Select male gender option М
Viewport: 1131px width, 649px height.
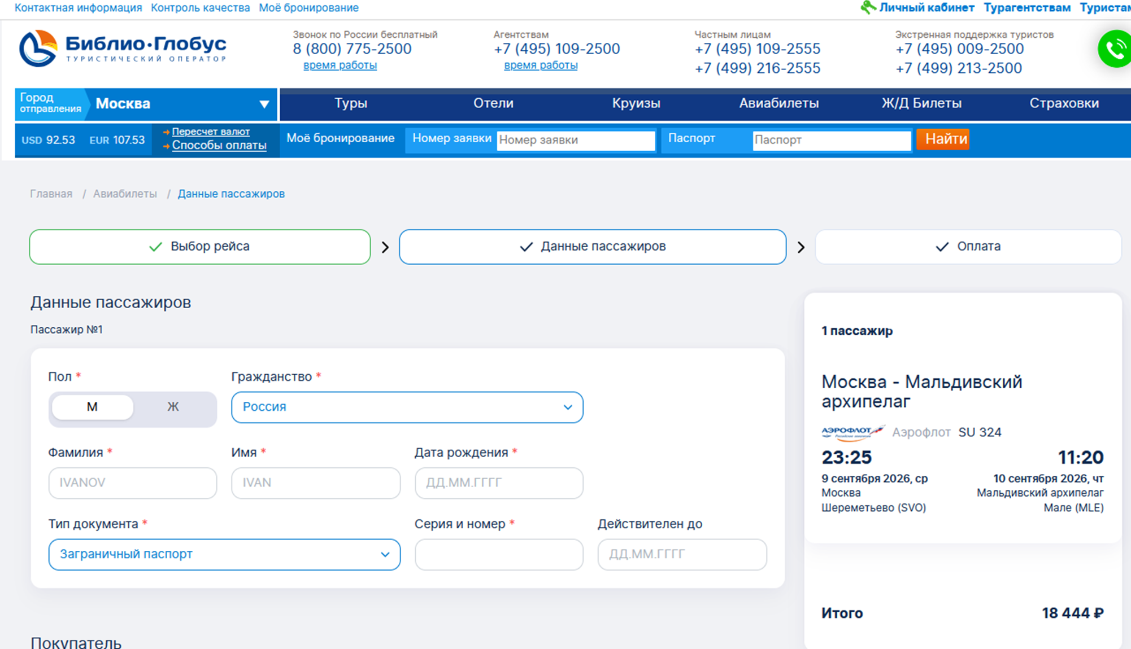[92, 407]
